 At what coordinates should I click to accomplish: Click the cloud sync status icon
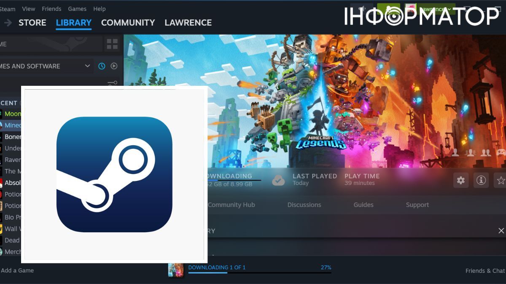click(x=278, y=180)
